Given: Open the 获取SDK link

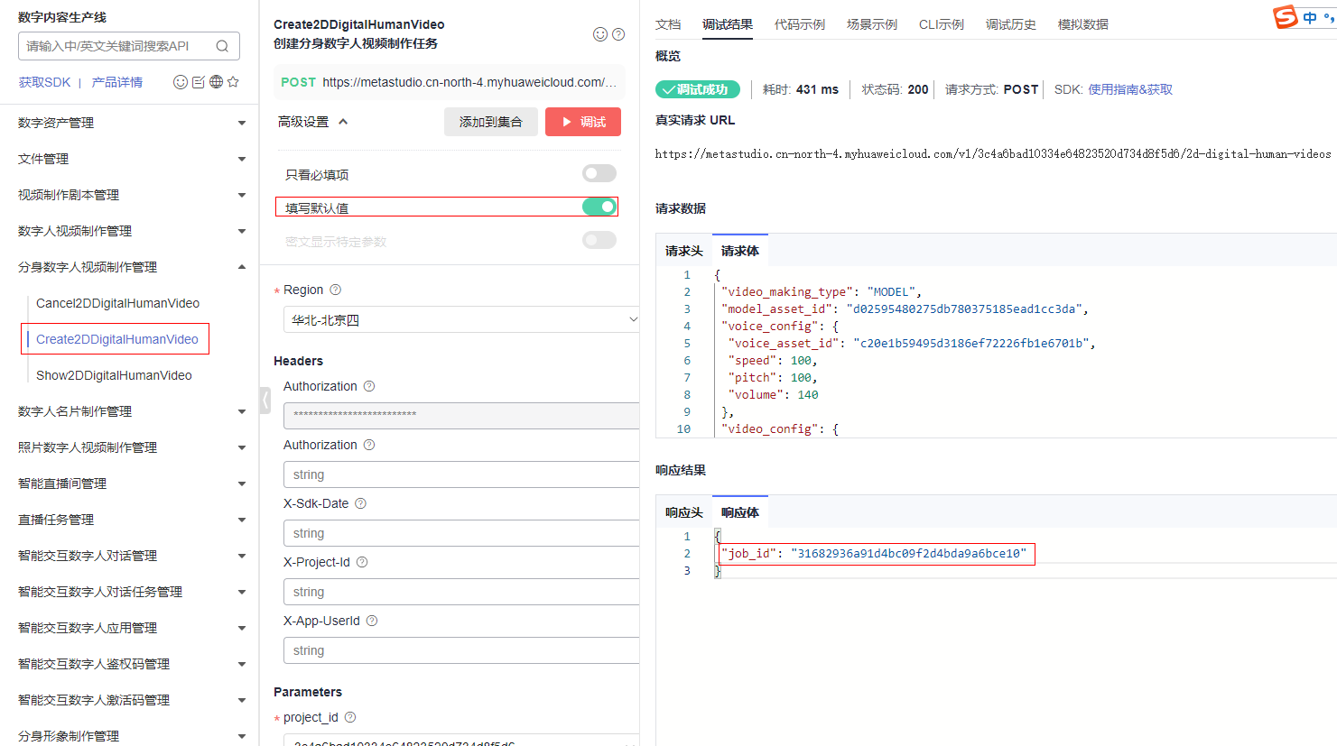Looking at the screenshot, I should click(x=44, y=82).
